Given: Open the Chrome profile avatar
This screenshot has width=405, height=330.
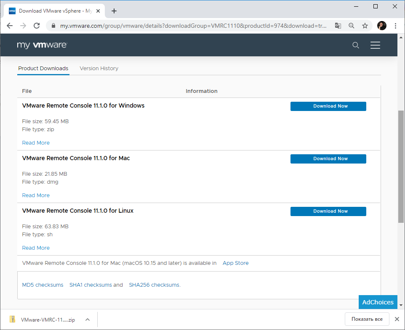Looking at the screenshot, I should click(382, 26).
